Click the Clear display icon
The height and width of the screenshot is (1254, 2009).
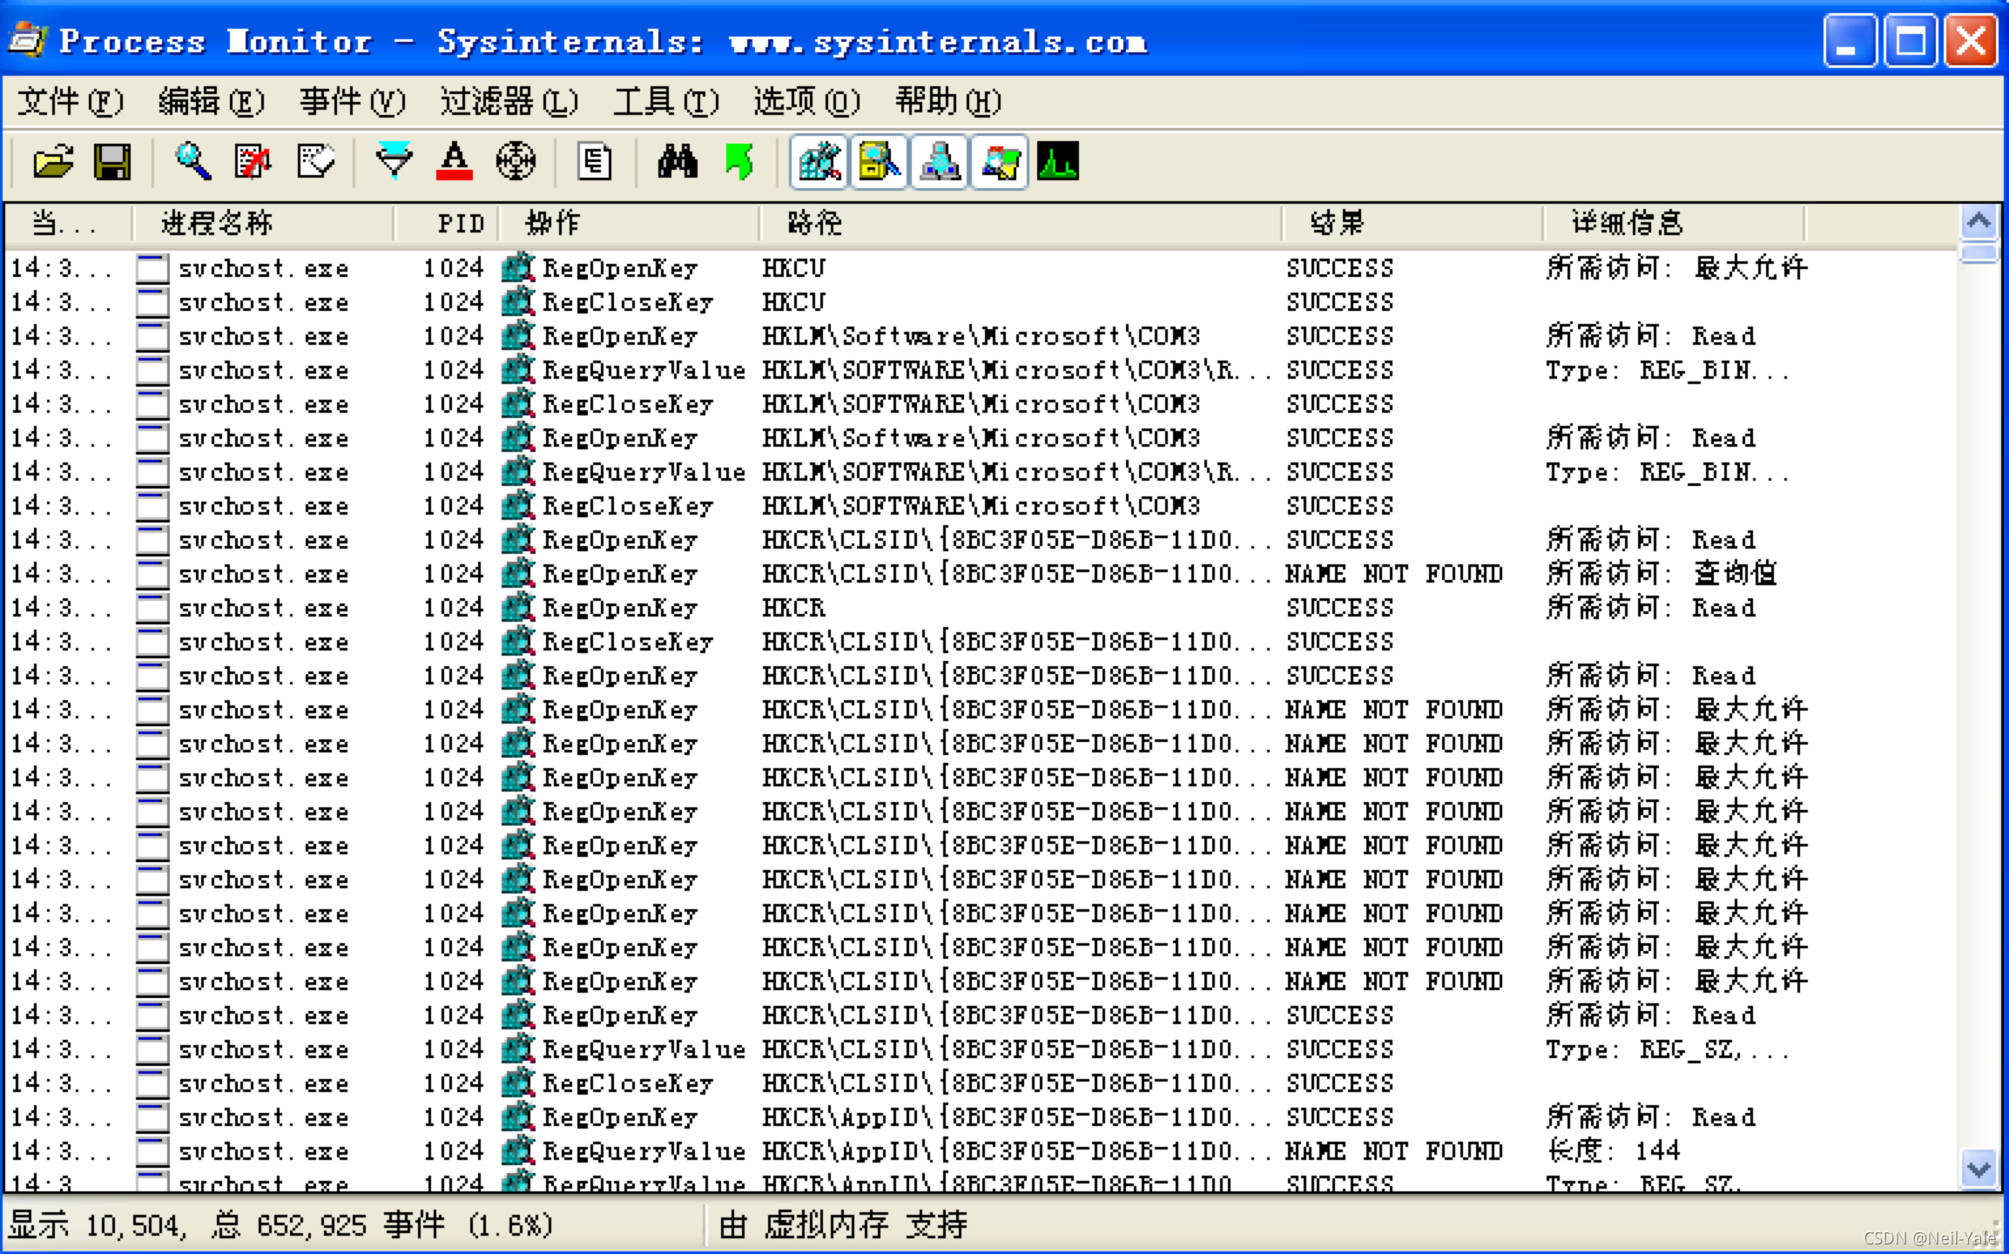point(315,162)
